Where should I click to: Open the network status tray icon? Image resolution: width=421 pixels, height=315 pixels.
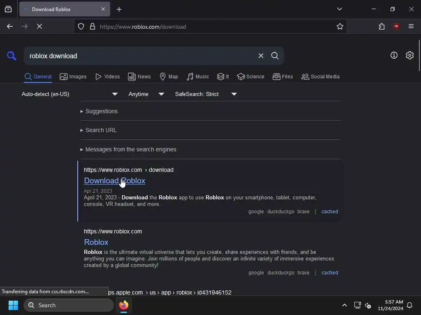coord(357,305)
